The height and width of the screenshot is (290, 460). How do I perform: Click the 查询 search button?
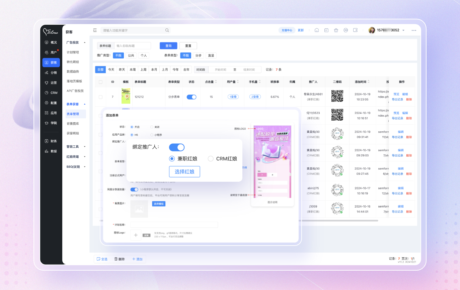pyautogui.click(x=168, y=46)
